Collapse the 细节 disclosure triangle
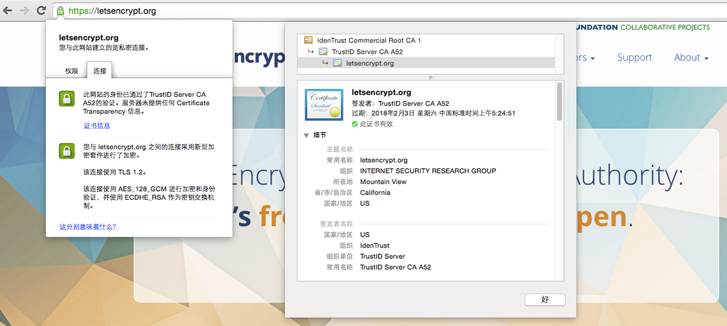Image resolution: width=727 pixels, height=326 pixels. click(307, 135)
